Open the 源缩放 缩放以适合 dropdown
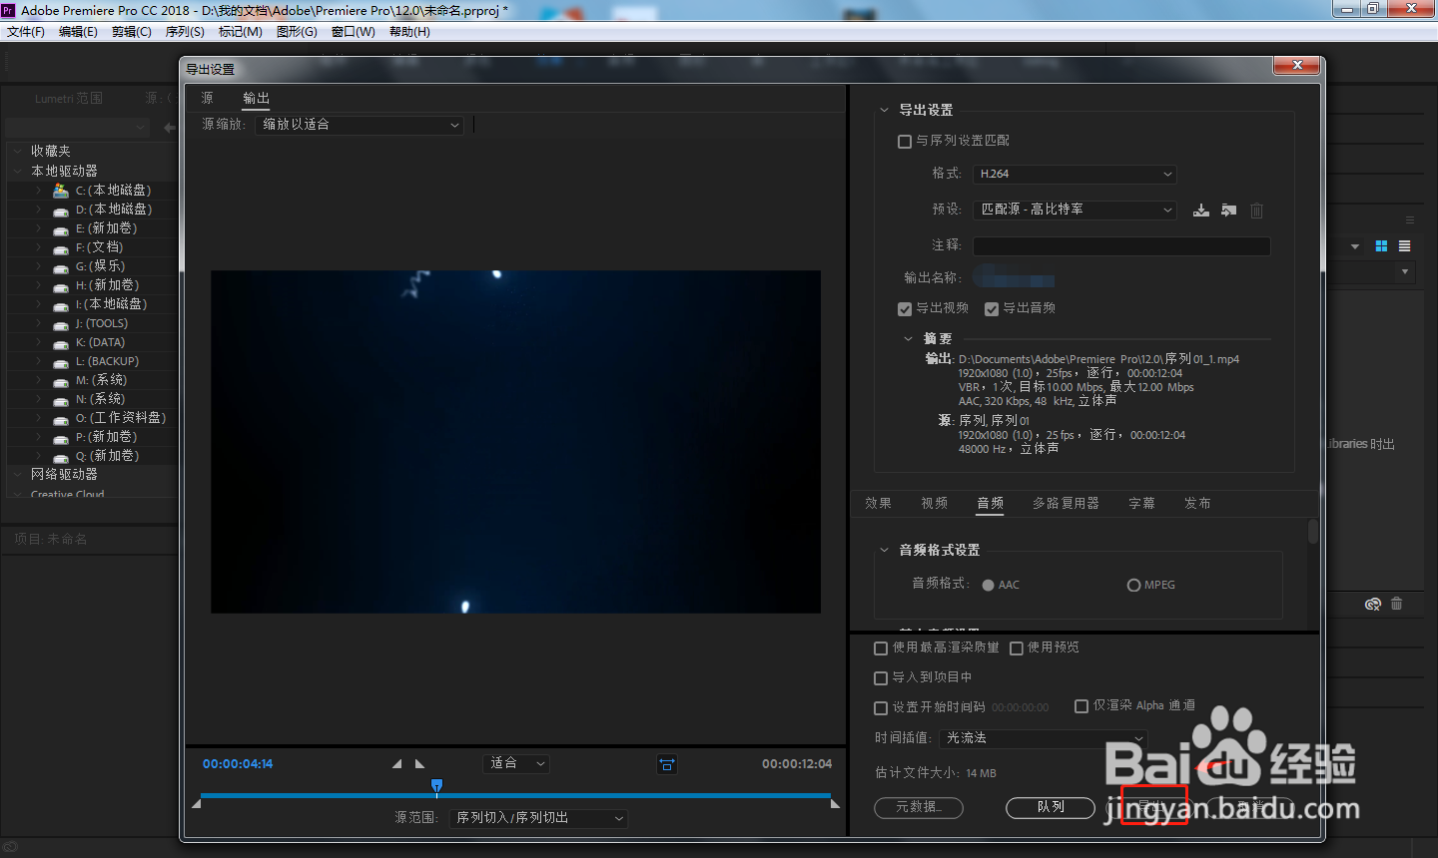The height and width of the screenshot is (858, 1438). (x=359, y=125)
